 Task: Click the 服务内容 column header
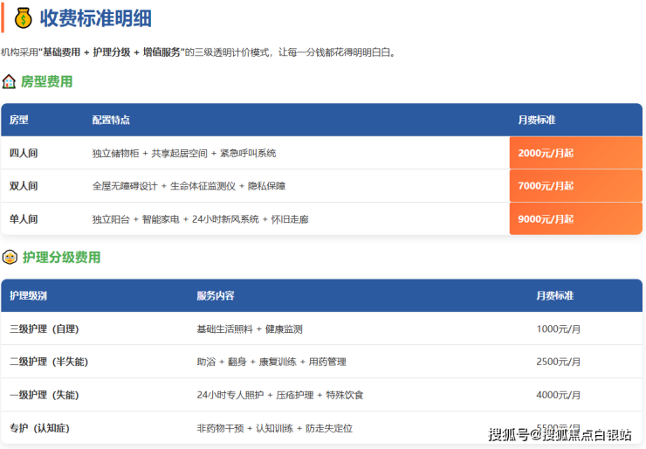click(215, 296)
